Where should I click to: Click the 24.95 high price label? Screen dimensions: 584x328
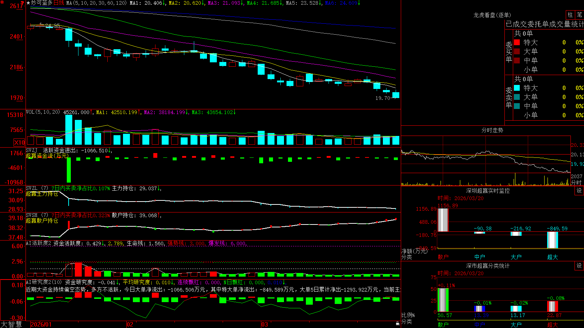tap(52, 26)
